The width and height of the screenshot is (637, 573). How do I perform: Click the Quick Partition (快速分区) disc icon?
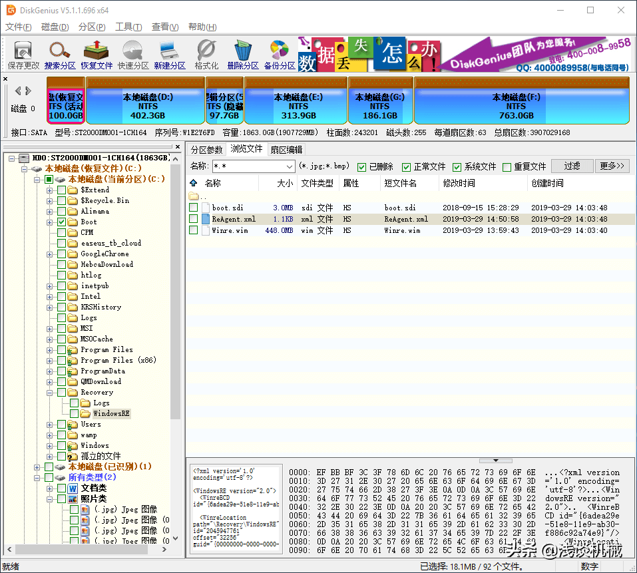(x=133, y=51)
